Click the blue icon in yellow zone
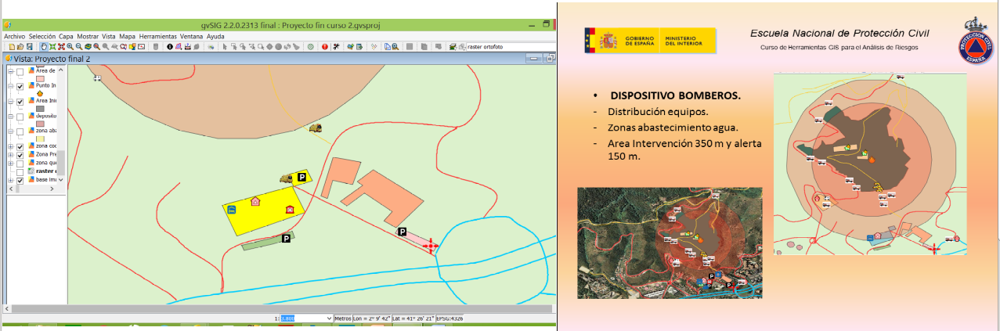 click(232, 210)
